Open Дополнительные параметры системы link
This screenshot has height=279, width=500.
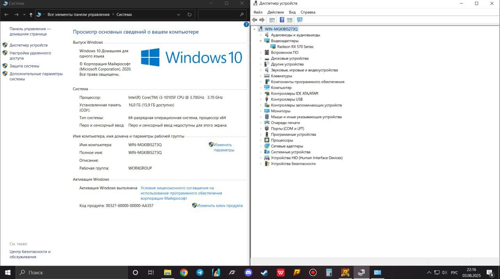(x=36, y=76)
